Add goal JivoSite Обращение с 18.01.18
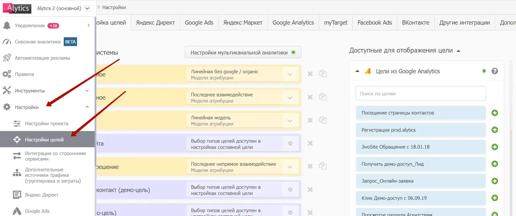The width and height of the screenshot is (516, 216). click(495, 147)
